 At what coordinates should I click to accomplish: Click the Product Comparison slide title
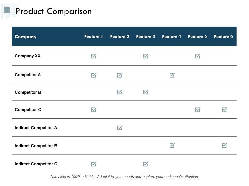(54, 11)
